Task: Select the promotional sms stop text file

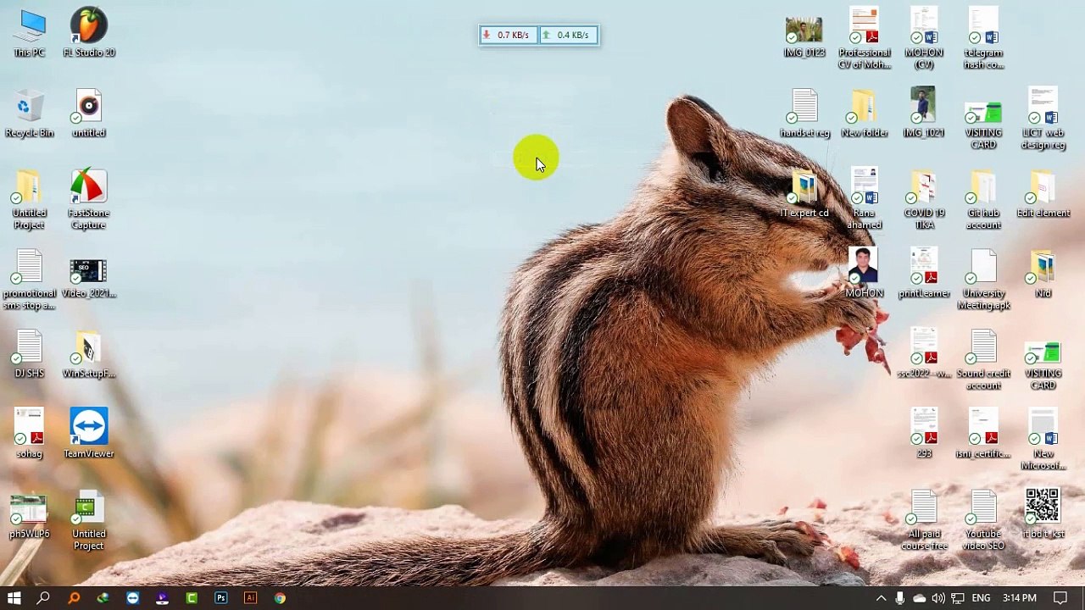Action: click(30, 280)
